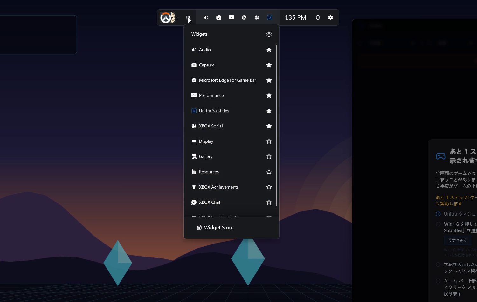Viewport: 477px width, 302px height.
Task: Open the Audio widget entry
Action: [x=226, y=50]
